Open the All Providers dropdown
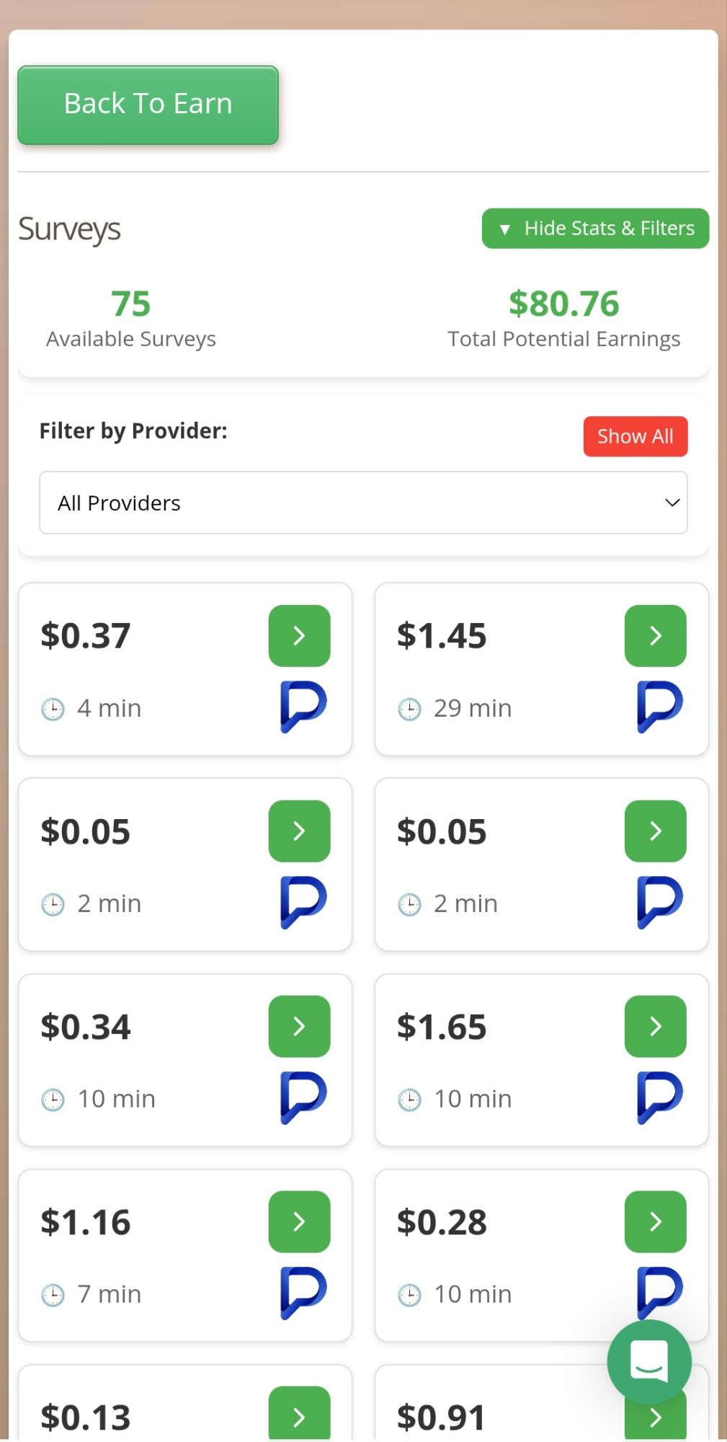Viewport: 727px width, 1442px height. tap(363, 503)
